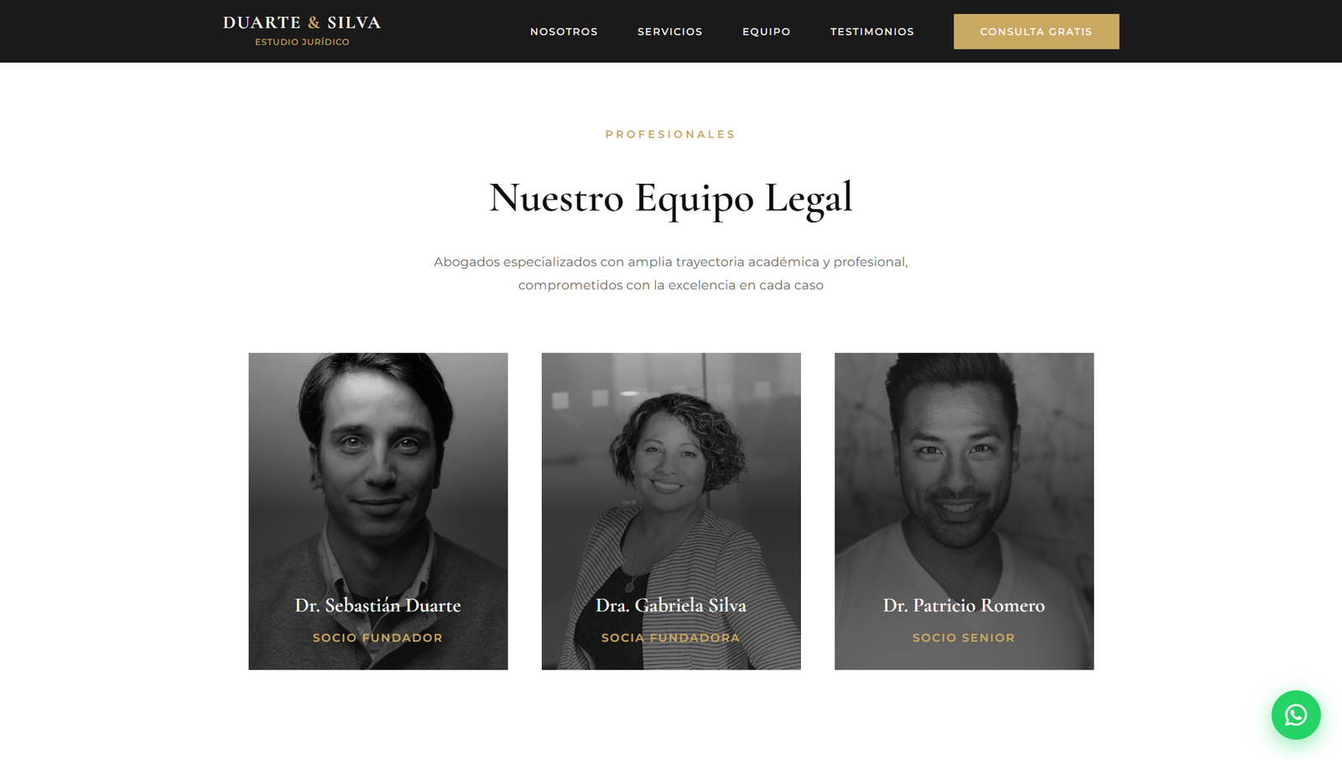The height and width of the screenshot is (760, 1342).
Task: Go to the Servicios section
Action: 669,32
